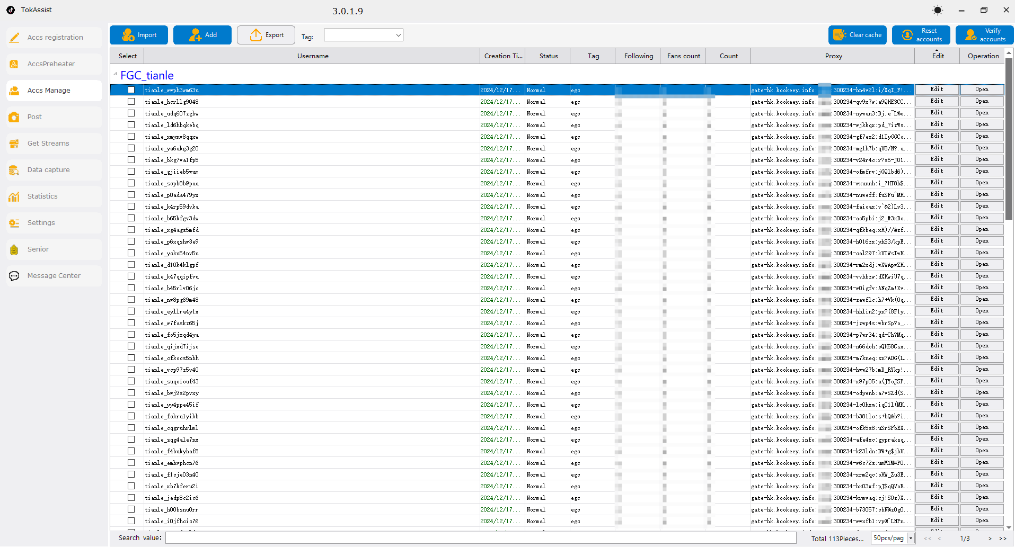Open the Statistics chart icon
This screenshot has width=1015, height=547.
tap(14, 196)
